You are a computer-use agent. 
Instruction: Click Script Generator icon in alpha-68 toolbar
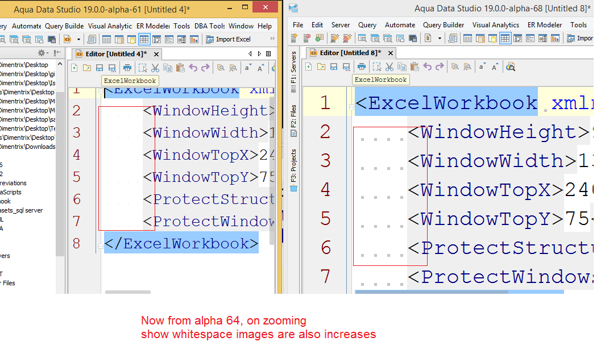(x=453, y=38)
